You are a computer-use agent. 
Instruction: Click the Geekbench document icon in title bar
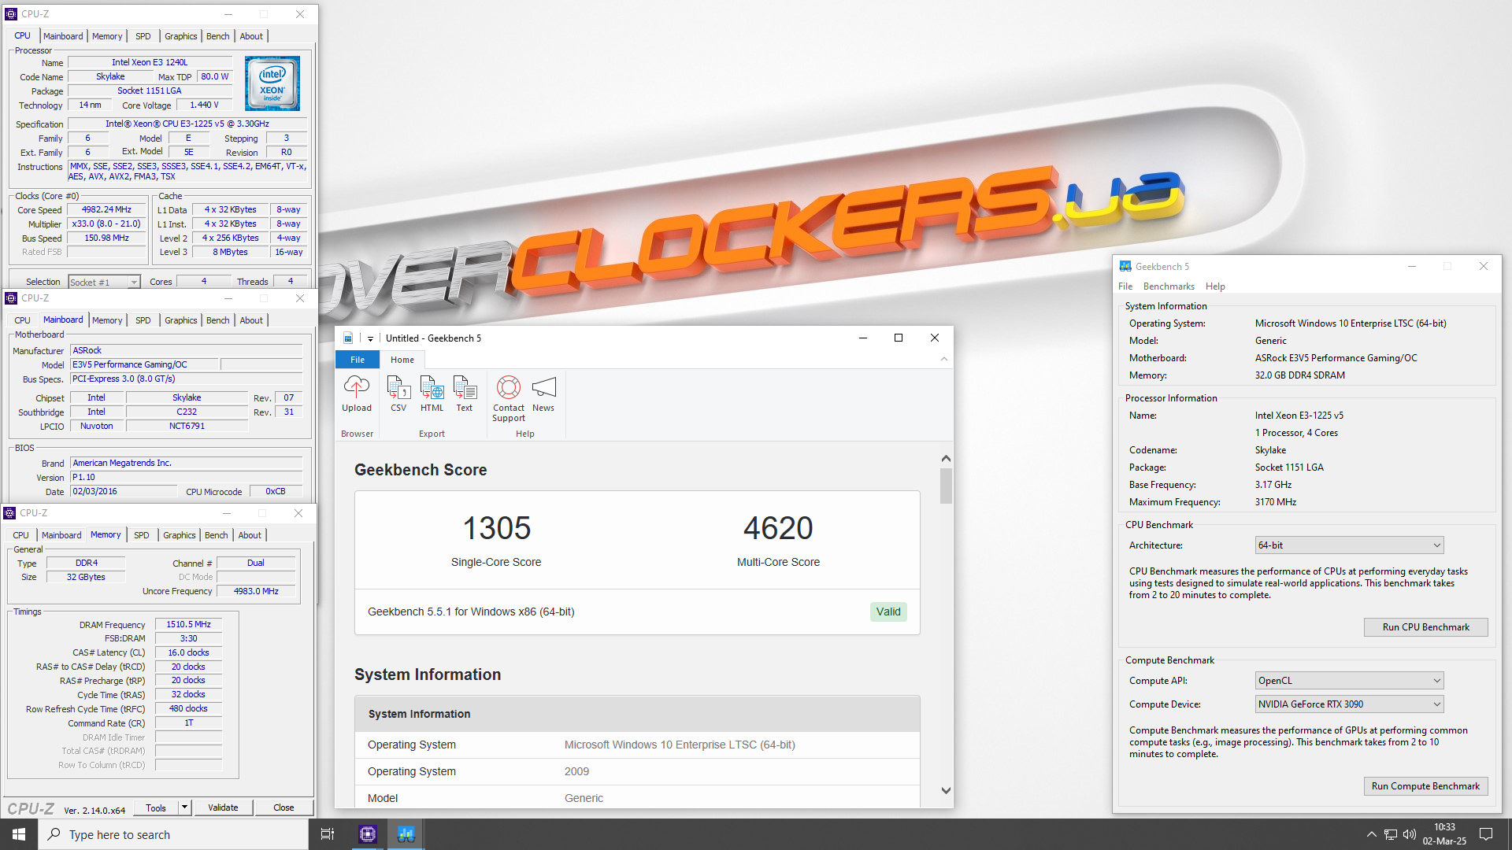tap(348, 338)
